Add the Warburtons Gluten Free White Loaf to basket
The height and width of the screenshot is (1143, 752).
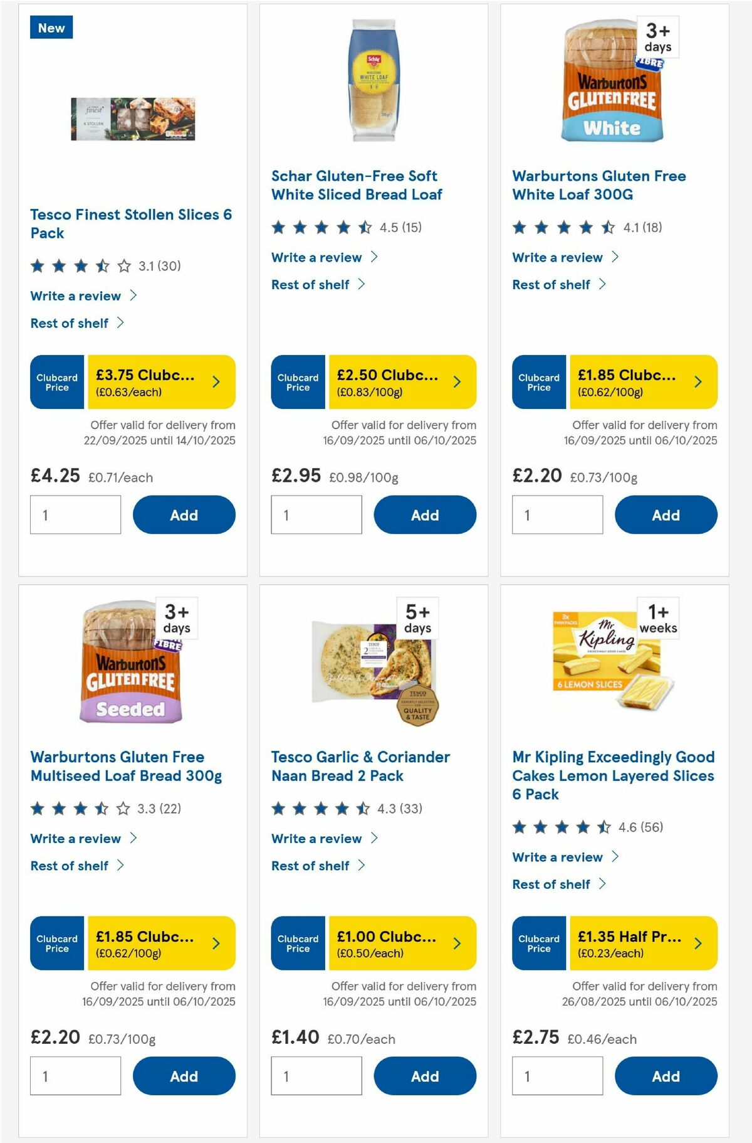(666, 514)
